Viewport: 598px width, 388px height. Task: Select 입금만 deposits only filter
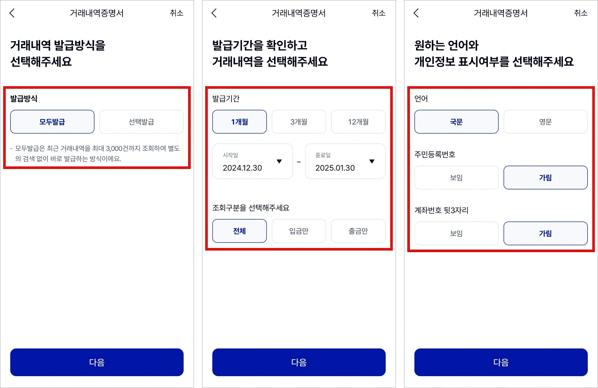point(299,231)
